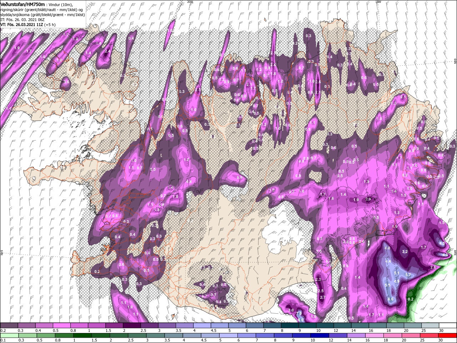Viewport: 457px width, 343px height.
Task: Click the '30' label in top legend row
Action: (441, 330)
